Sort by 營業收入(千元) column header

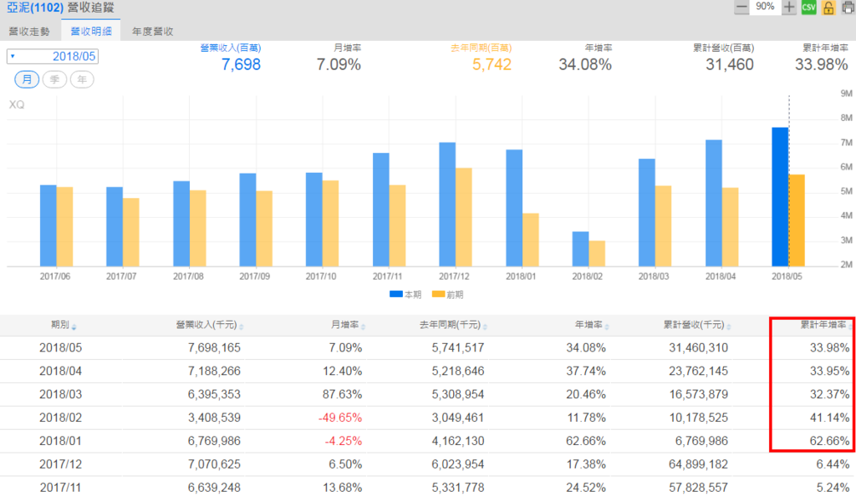(x=209, y=325)
